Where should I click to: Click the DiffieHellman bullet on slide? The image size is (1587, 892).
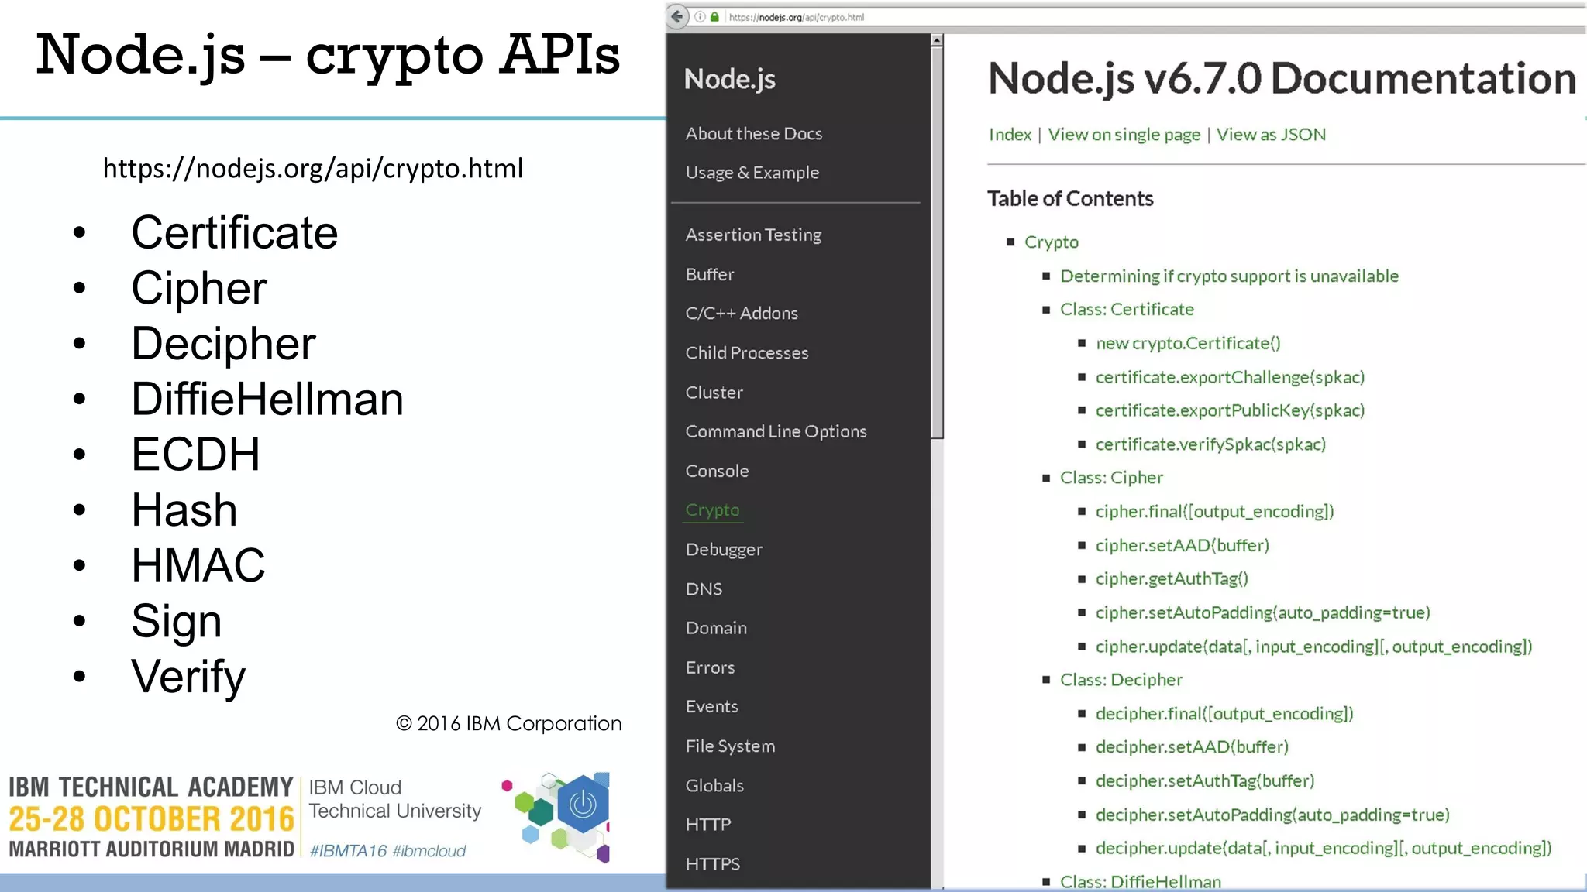tap(267, 400)
